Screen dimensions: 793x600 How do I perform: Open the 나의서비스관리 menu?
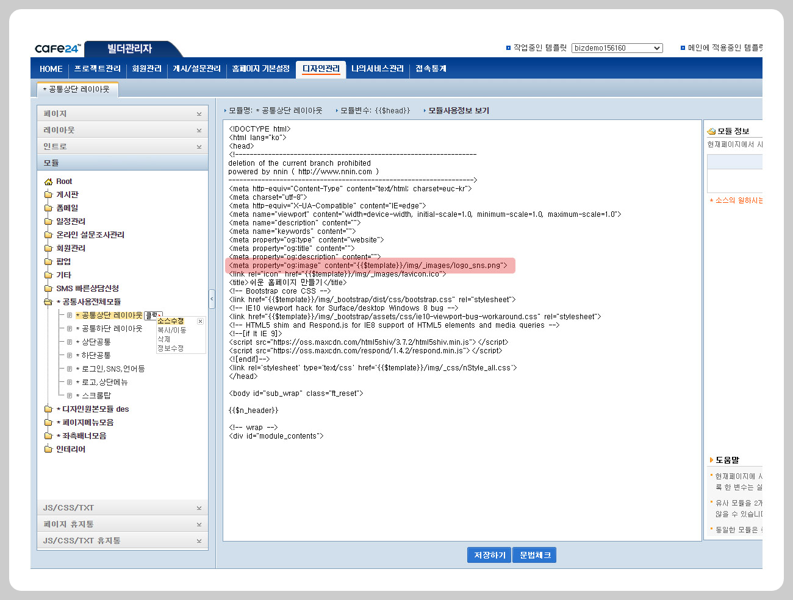pos(378,69)
